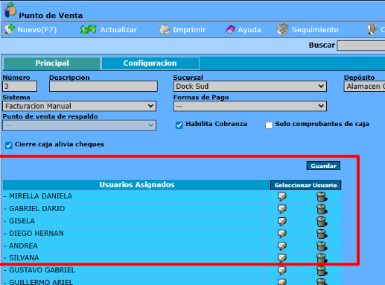The width and height of the screenshot is (385, 285).
Task: Click the trash icon for GISELA
Action: pyautogui.click(x=322, y=222)
